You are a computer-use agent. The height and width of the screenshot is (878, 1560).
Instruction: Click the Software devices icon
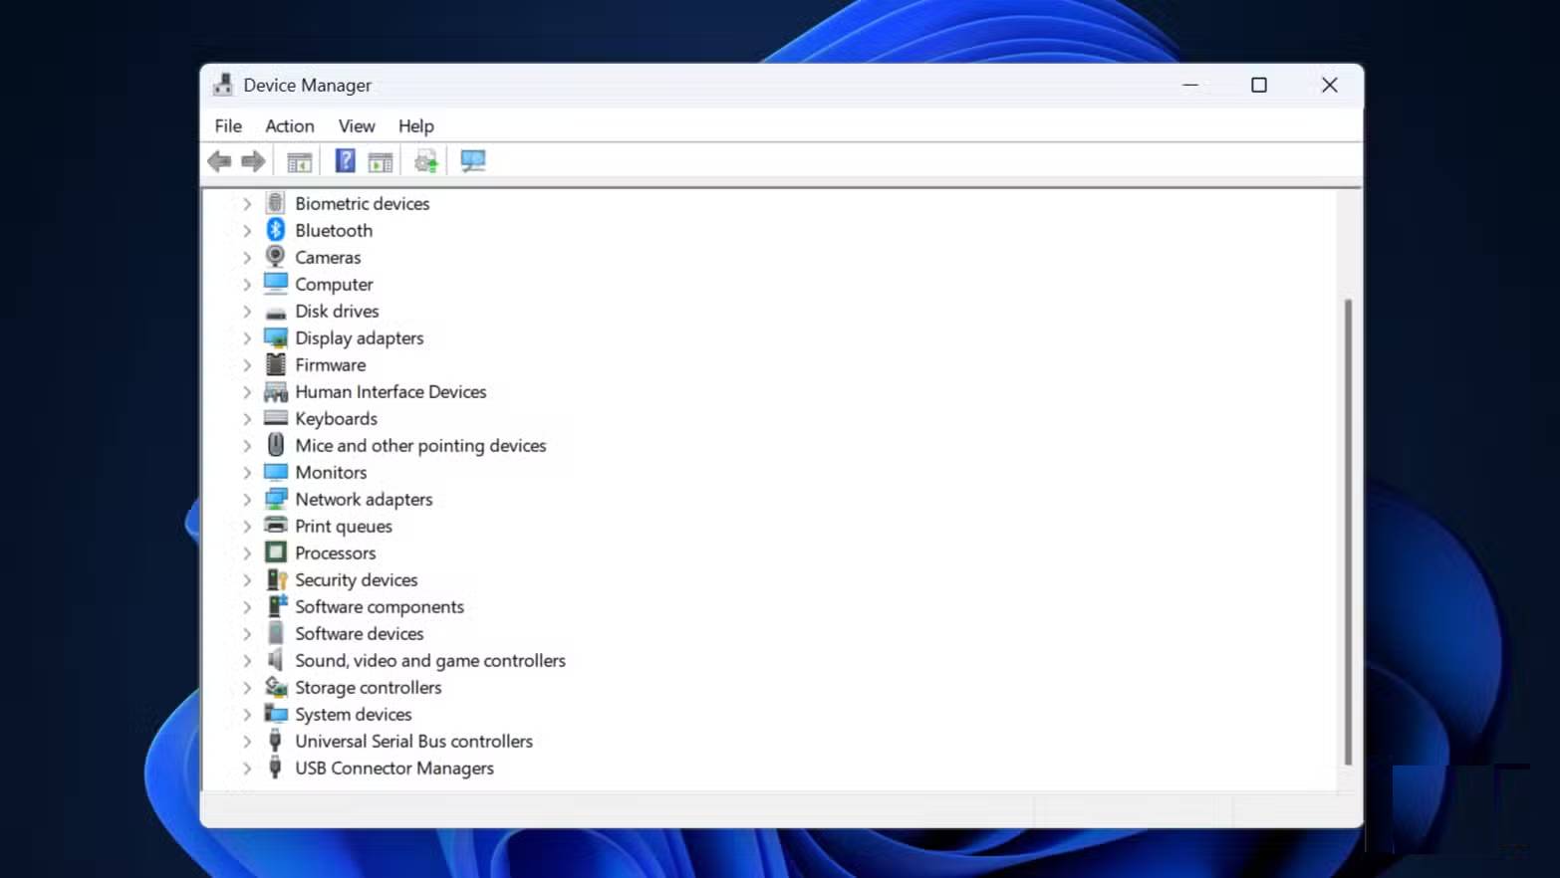276,633
